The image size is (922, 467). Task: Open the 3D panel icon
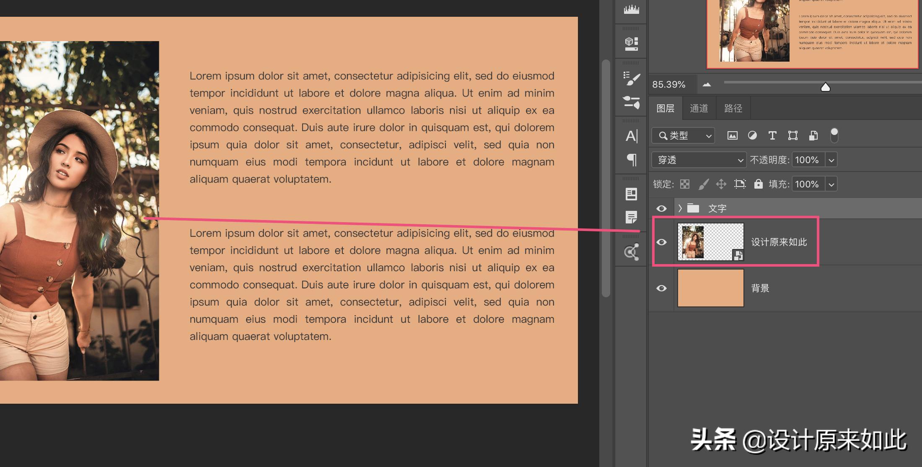pos(631,43)
